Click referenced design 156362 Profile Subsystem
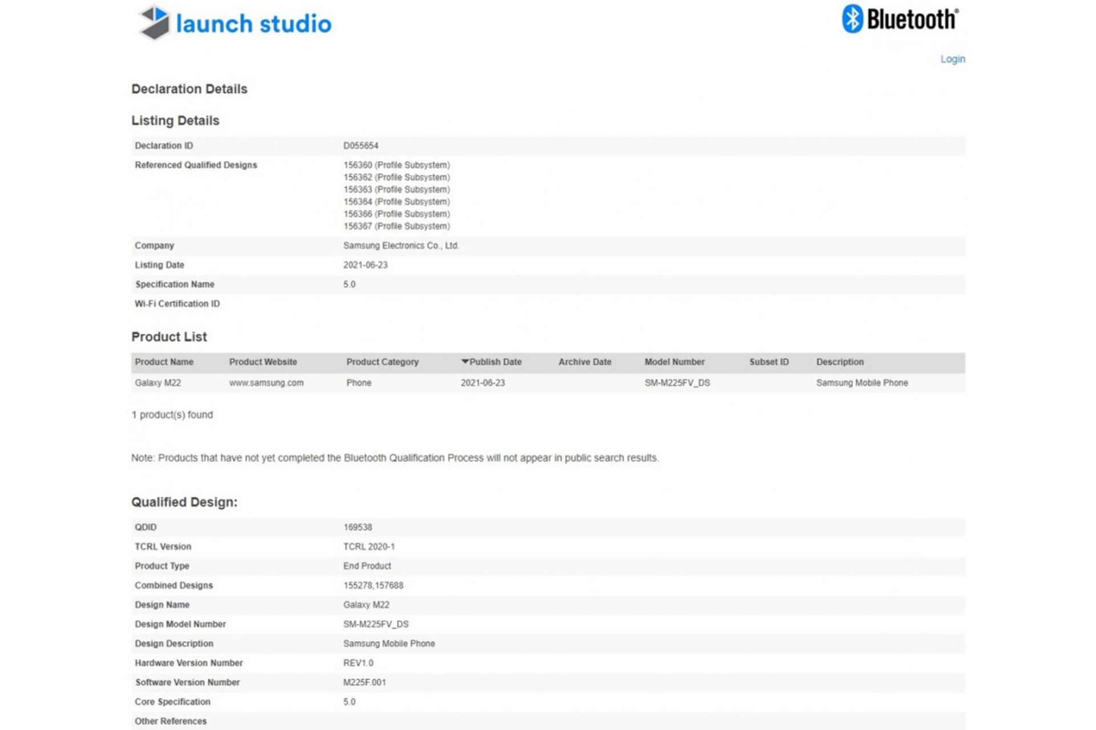The width and height of the screenshot is (1096, 730). click(x=396, y=177)
